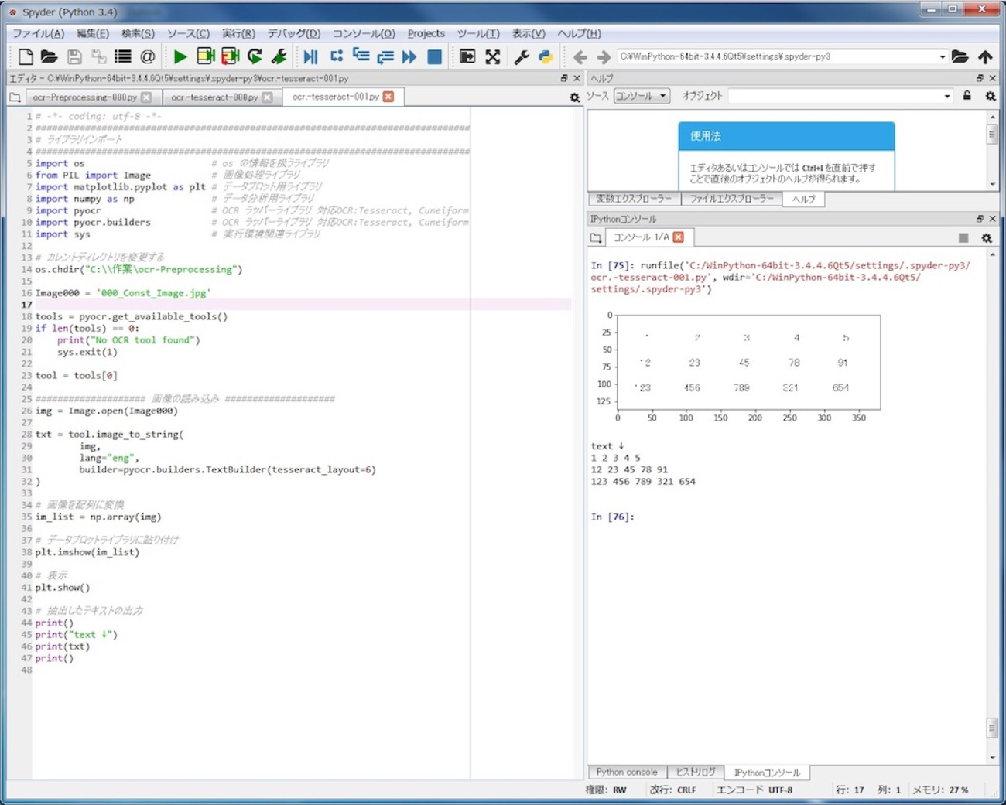1006x805 pixels.
Task: Open the 編集(E) menu
Action: (x=93, y=33)
